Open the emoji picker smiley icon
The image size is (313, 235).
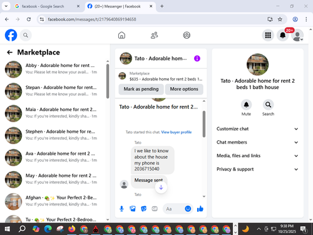click(188, 209)
